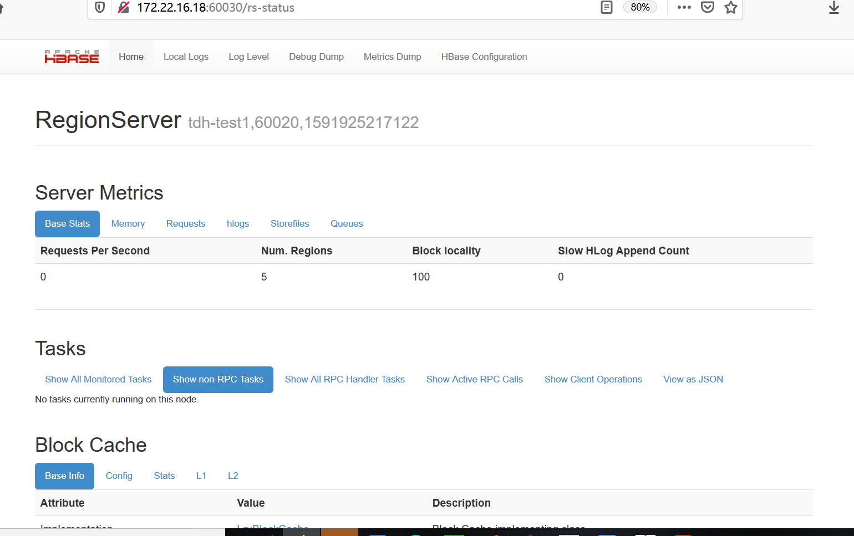
Task: Select the Storefiles metrics tab
Action: pos(289,224)
